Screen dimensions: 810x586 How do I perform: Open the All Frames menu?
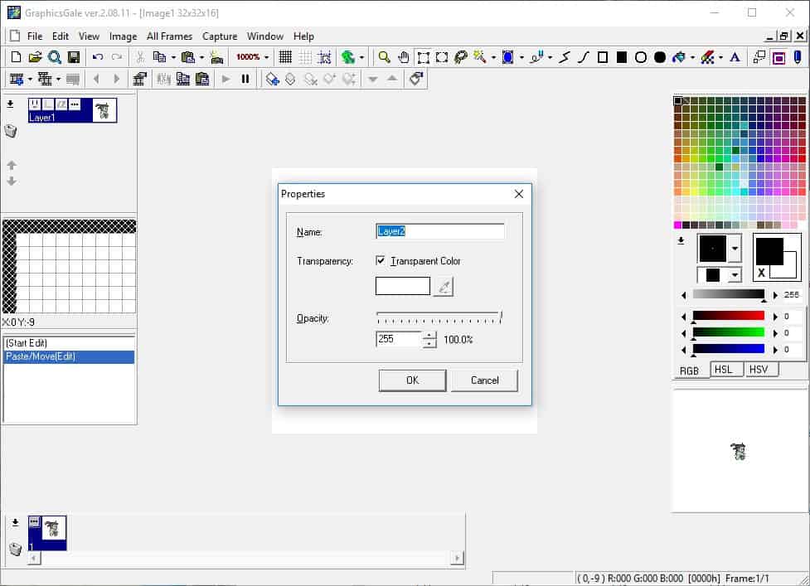[x=169, y=36]
